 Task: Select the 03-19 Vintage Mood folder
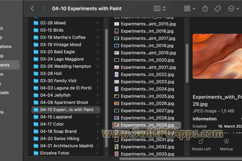point(66,45)
